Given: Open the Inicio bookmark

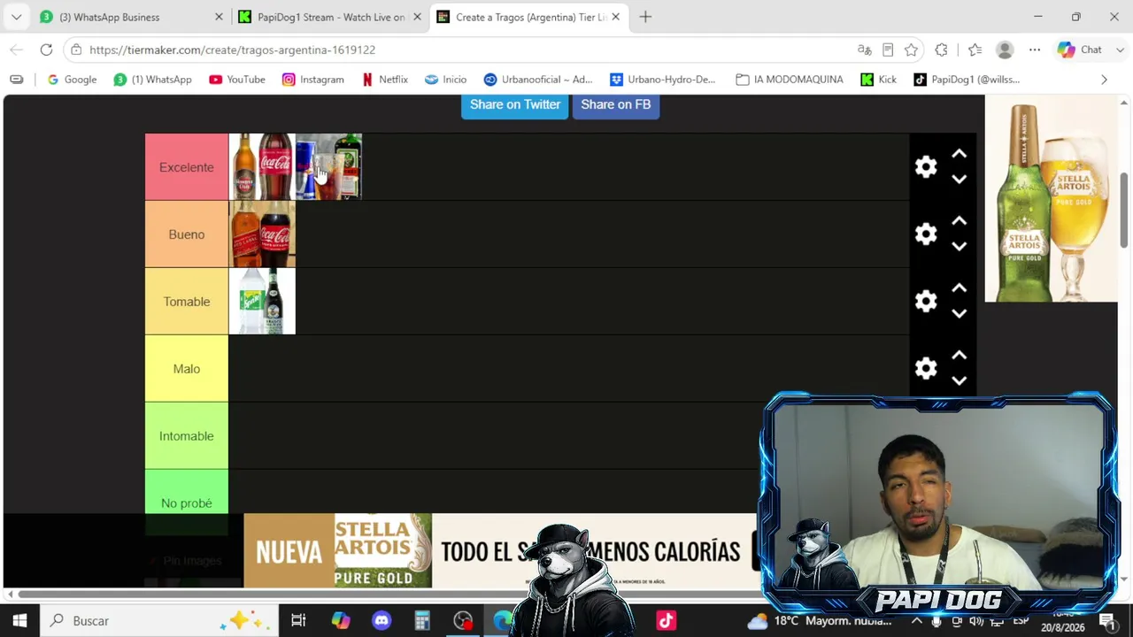Looking at the screenshot, I should pos(445,80).
